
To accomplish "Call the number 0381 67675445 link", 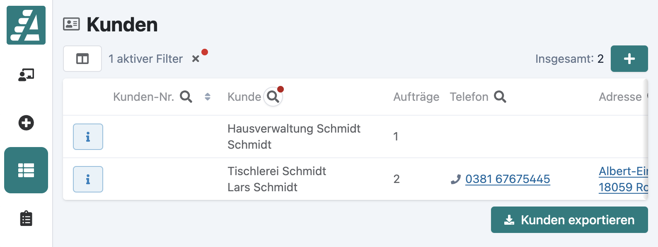I will pyautogui.click(x=508, y=179).
